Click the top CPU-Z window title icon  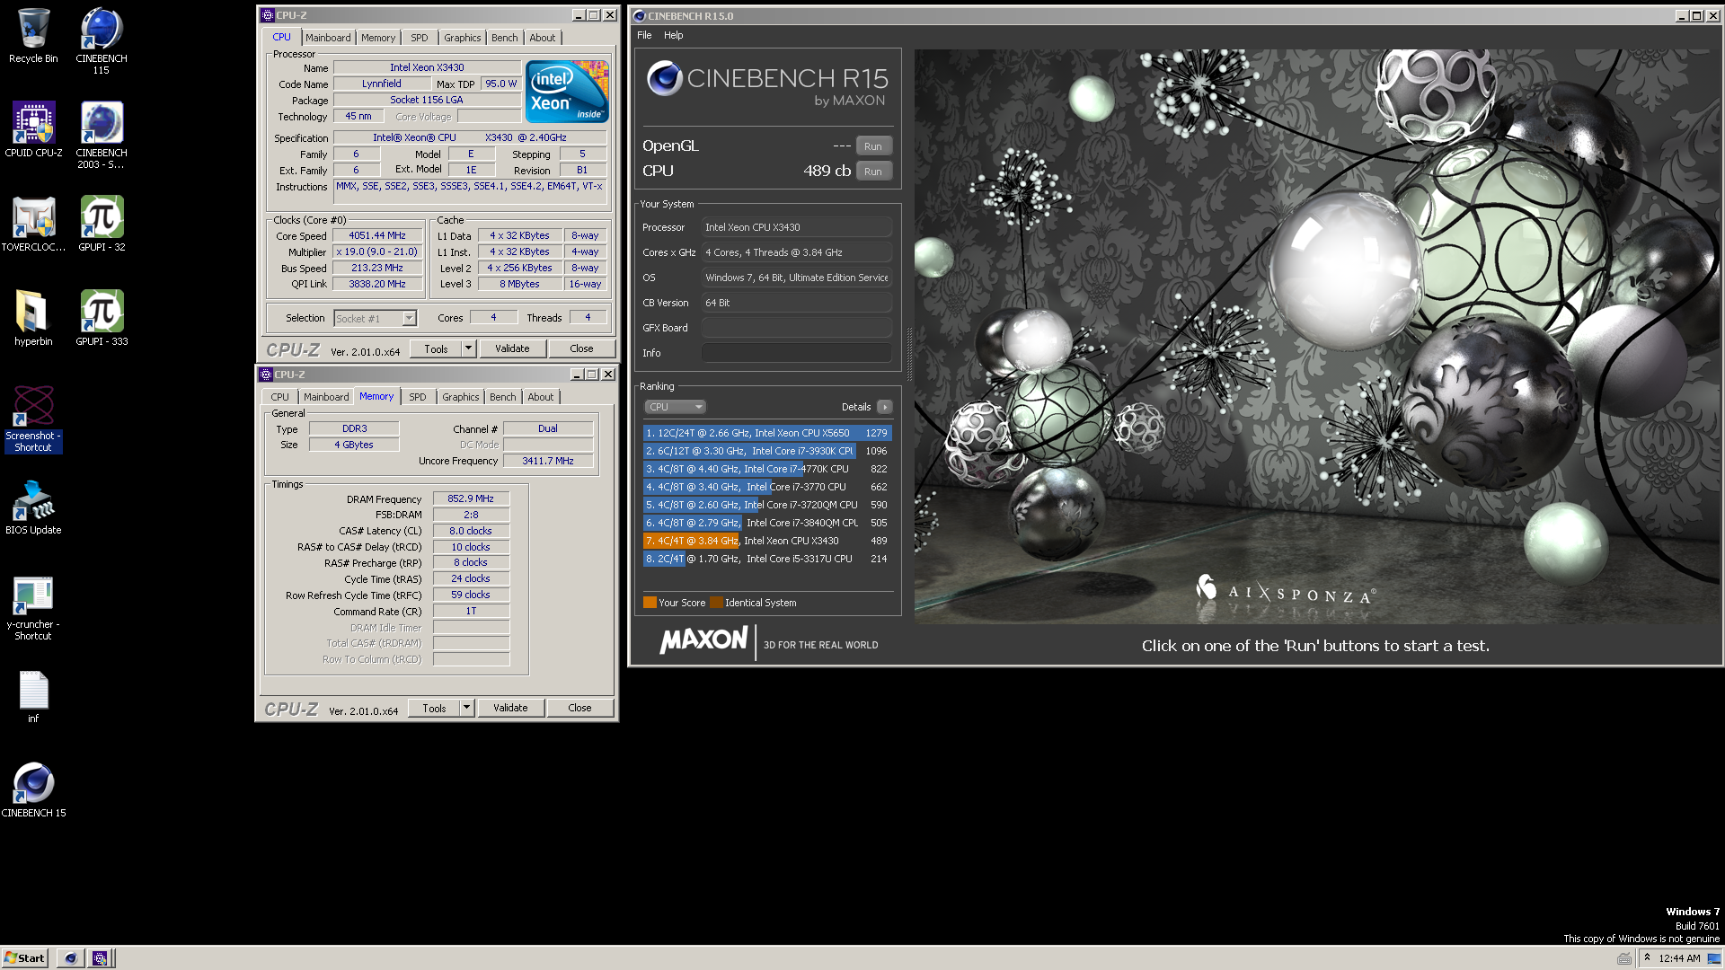pyautogui.click(x=267, y=15)
